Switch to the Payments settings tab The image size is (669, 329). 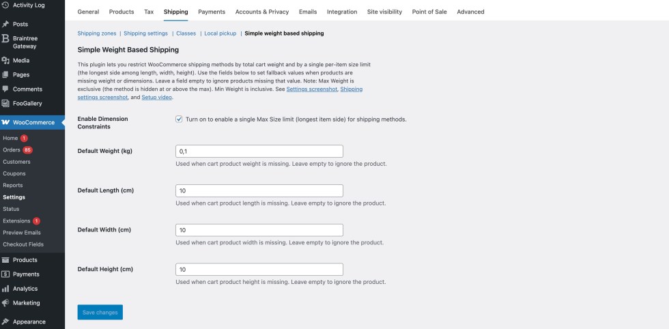click(x=212, y=12)
